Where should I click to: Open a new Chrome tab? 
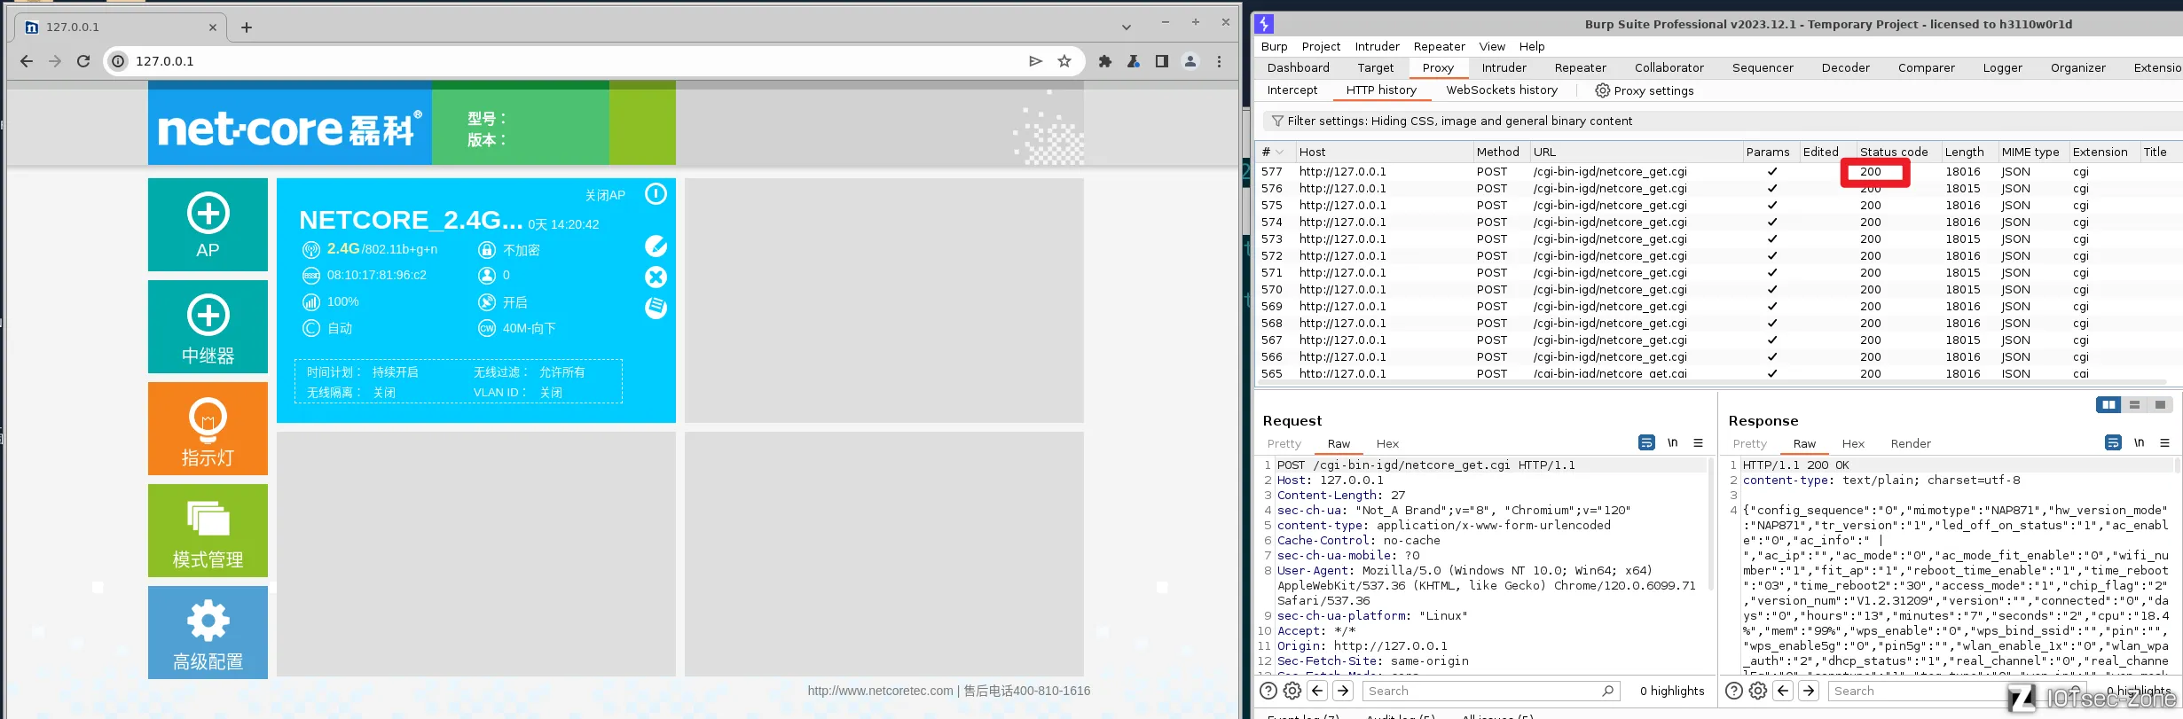247,27
